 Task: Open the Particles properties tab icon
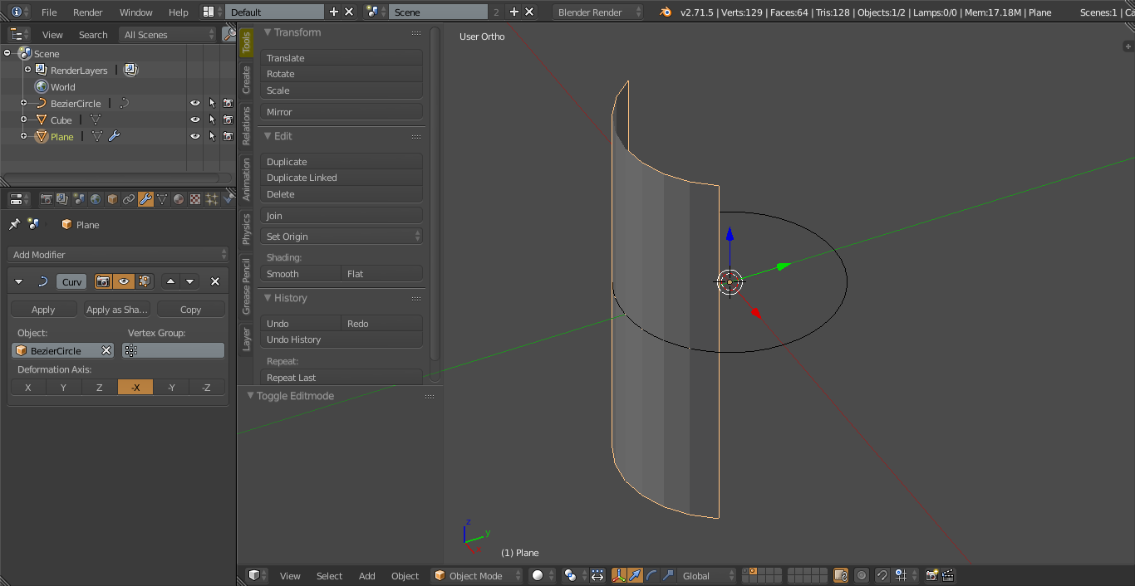(212, 199)
